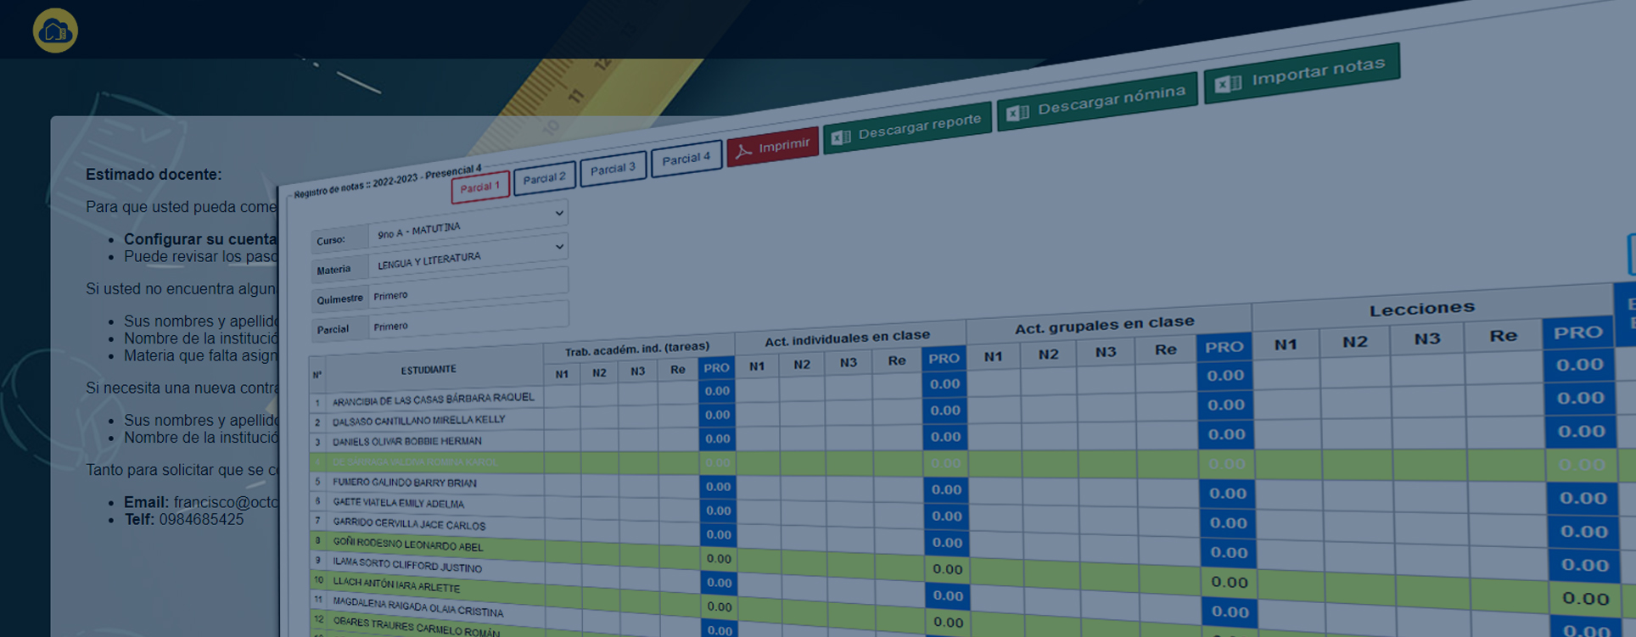Click the N1 tareas cell in the DALSASO row
Screen dimensions: 1636x637
pos(562,417)
